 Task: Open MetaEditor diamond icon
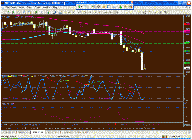click(x=125, y=7)
